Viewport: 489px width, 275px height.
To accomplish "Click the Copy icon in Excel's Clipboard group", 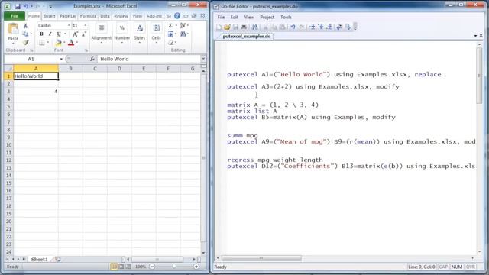I will (x=25, y=34).
